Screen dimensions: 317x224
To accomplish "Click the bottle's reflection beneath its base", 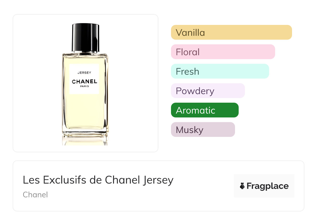I will (85, 140).
